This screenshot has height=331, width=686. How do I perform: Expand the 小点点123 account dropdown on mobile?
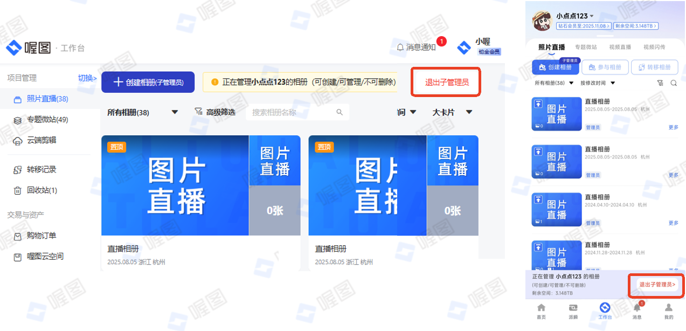coord(592,16)
